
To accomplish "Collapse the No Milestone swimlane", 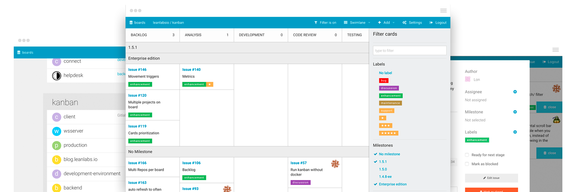I will click(247, 152).
